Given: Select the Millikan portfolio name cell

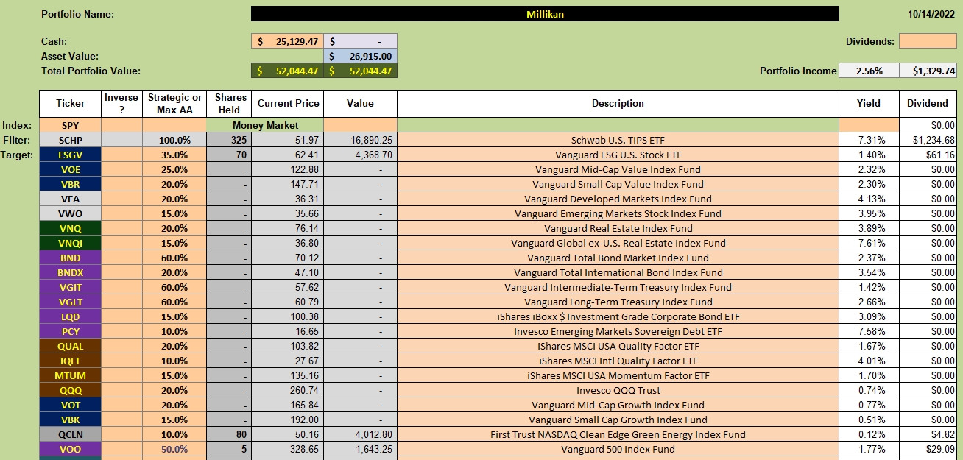Looking at the screenshot, I should point(545,14).
